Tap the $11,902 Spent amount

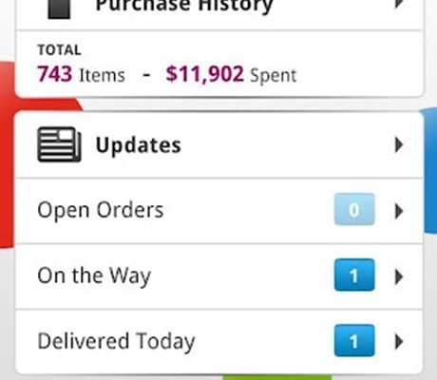pos(231,75)
